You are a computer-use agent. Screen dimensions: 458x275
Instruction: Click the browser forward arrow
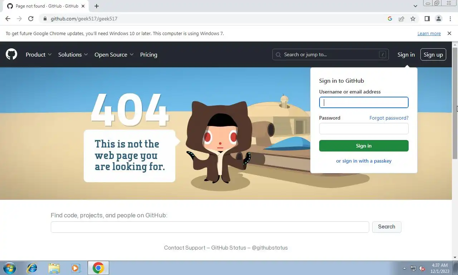(19, 19)
